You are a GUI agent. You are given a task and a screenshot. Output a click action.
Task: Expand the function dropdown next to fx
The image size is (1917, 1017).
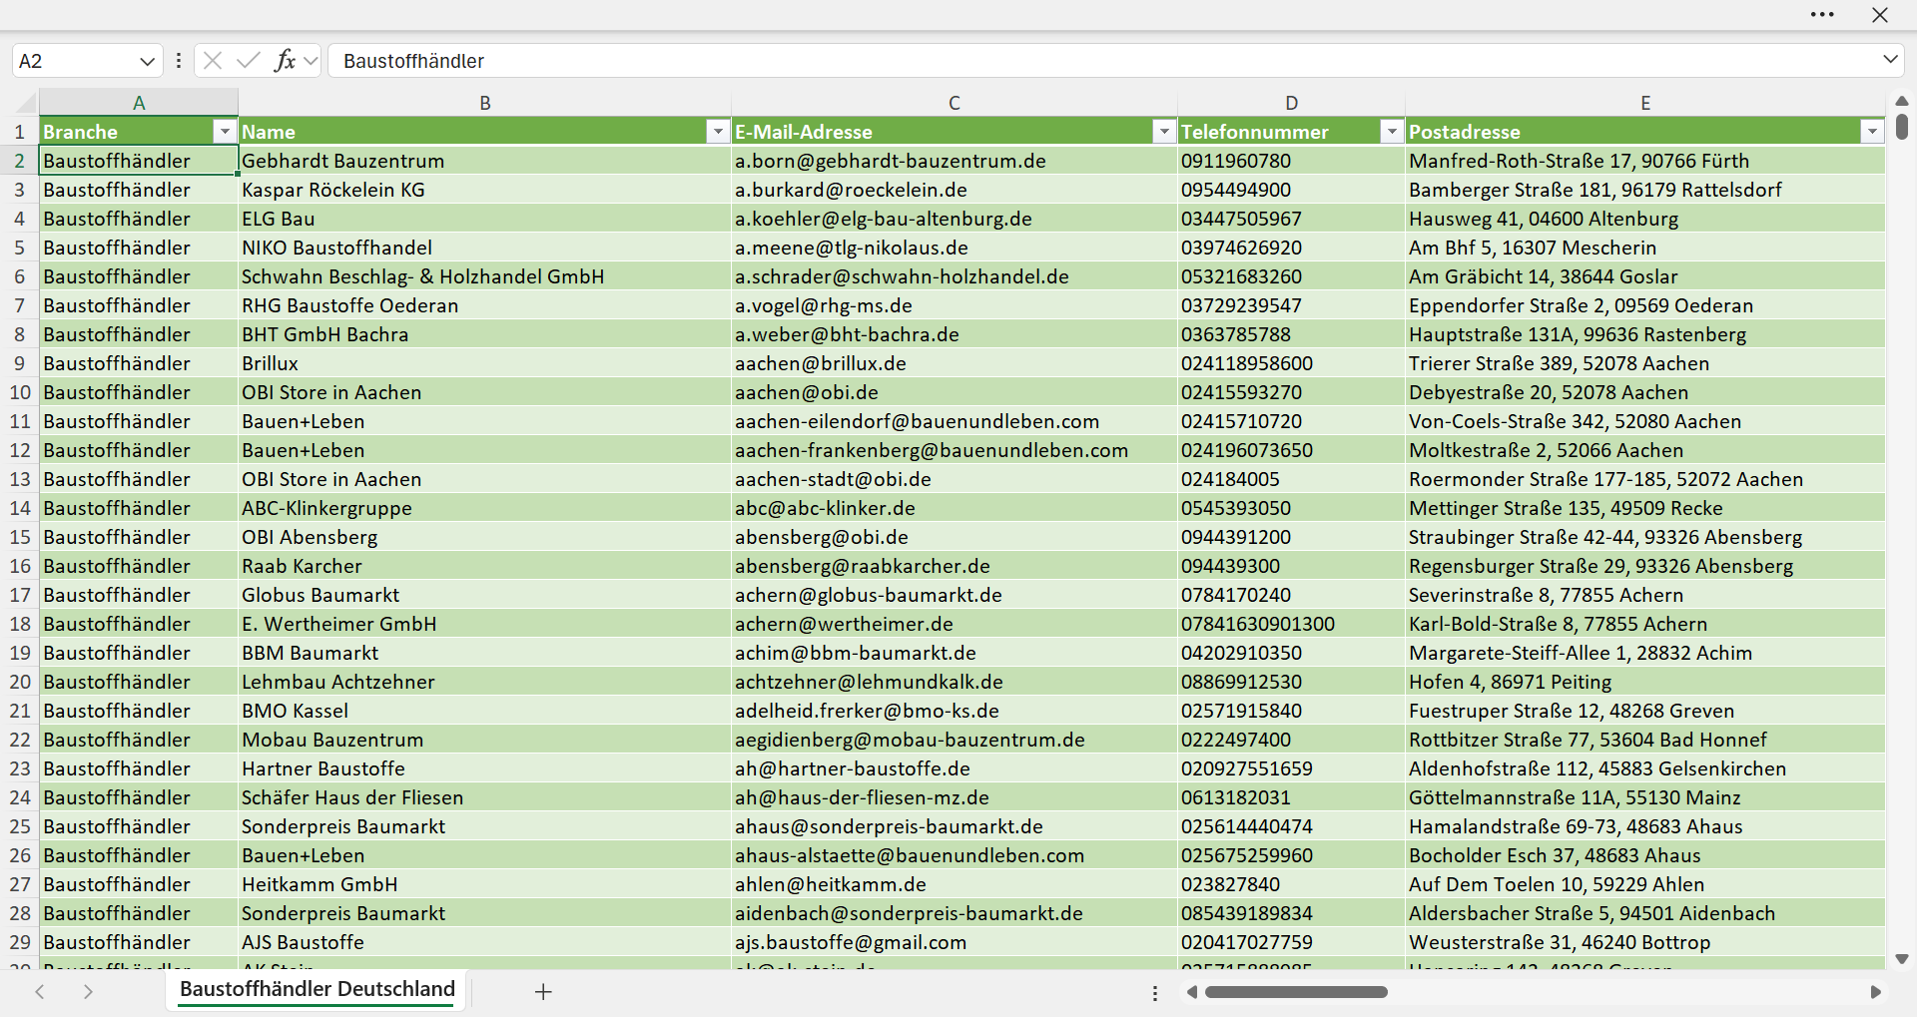311,61
